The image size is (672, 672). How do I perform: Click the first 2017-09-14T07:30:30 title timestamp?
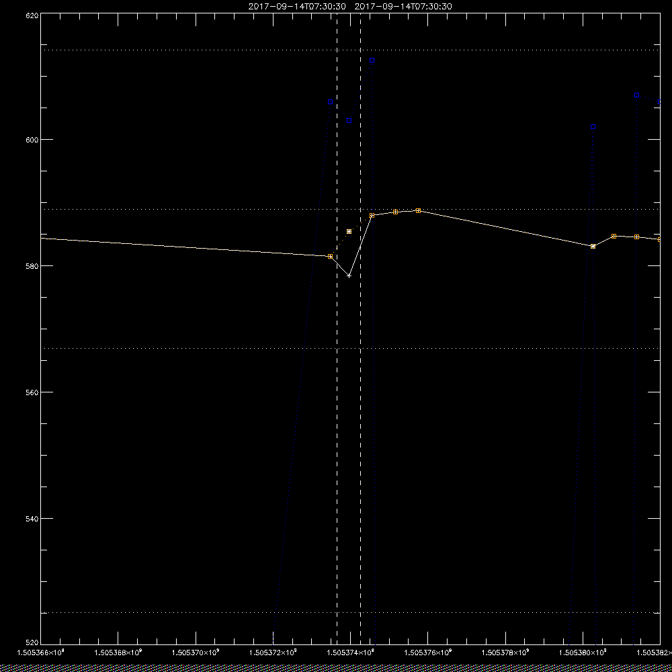297,7
